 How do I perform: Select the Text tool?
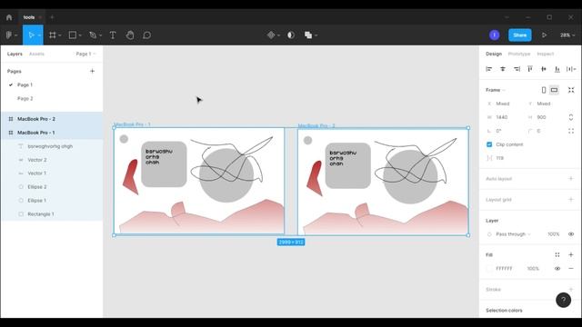click(x=113, y=35)
